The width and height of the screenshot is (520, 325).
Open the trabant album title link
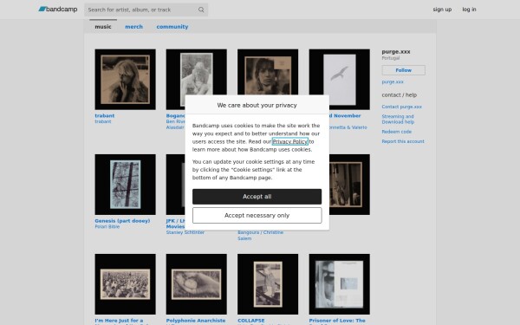(x=105, y=115)
